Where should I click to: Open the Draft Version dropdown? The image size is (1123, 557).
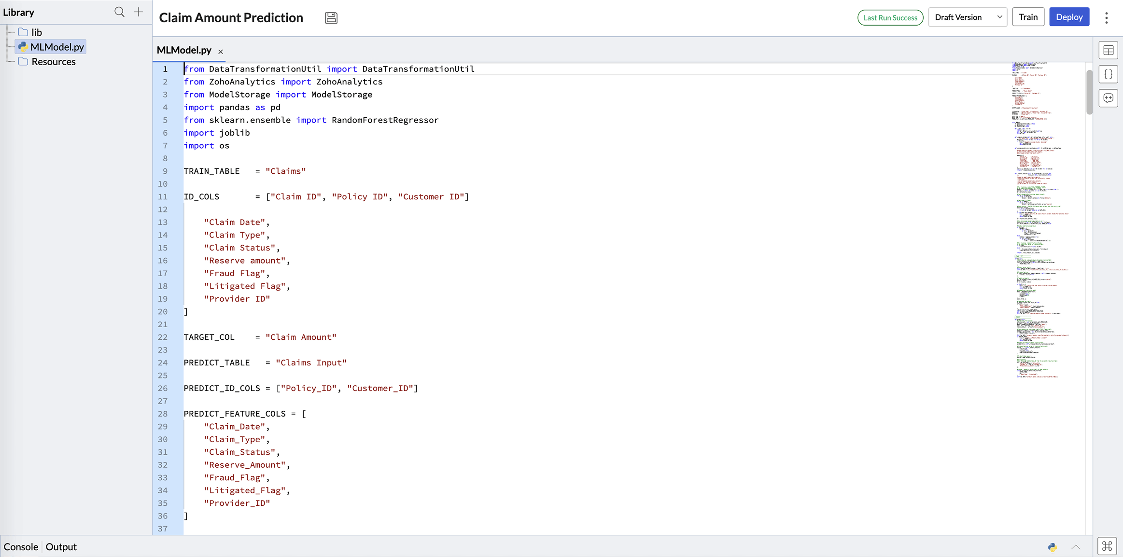tap(968, 17)
